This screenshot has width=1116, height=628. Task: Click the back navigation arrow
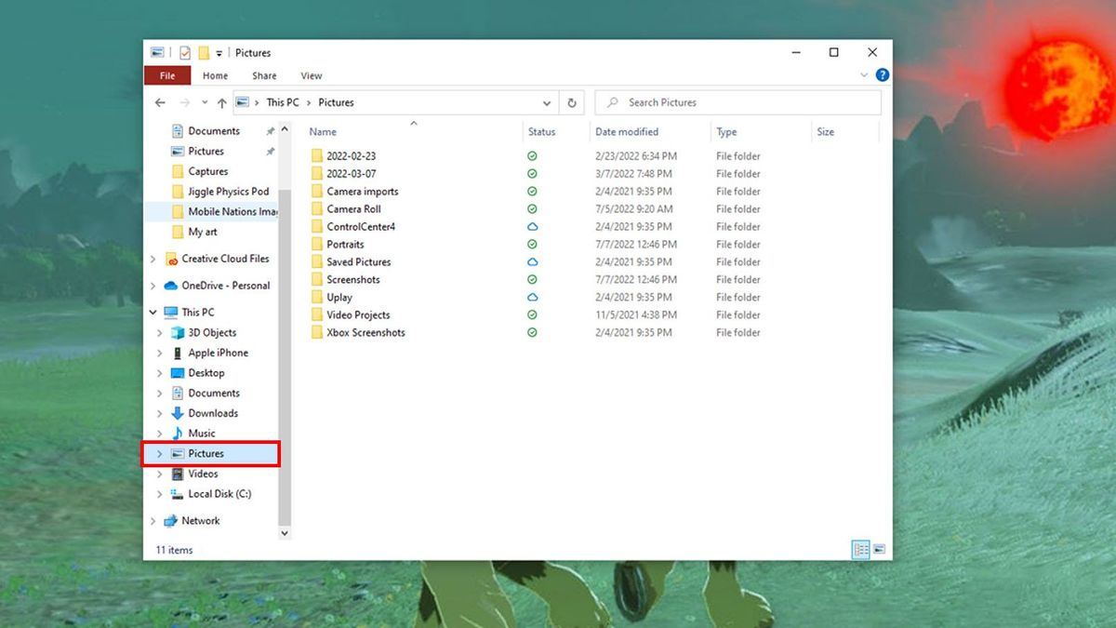coord(160,102)
